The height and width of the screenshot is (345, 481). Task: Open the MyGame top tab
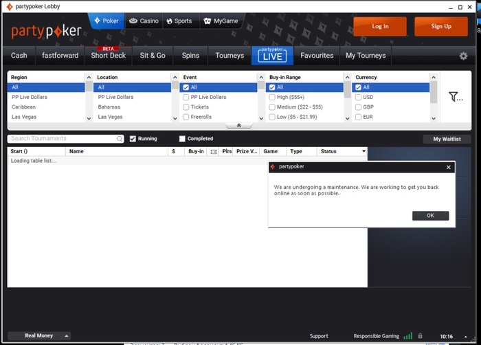[x=221, y=21]
